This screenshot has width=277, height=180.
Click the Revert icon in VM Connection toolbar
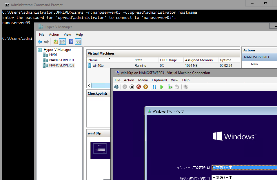click(177, 87)
